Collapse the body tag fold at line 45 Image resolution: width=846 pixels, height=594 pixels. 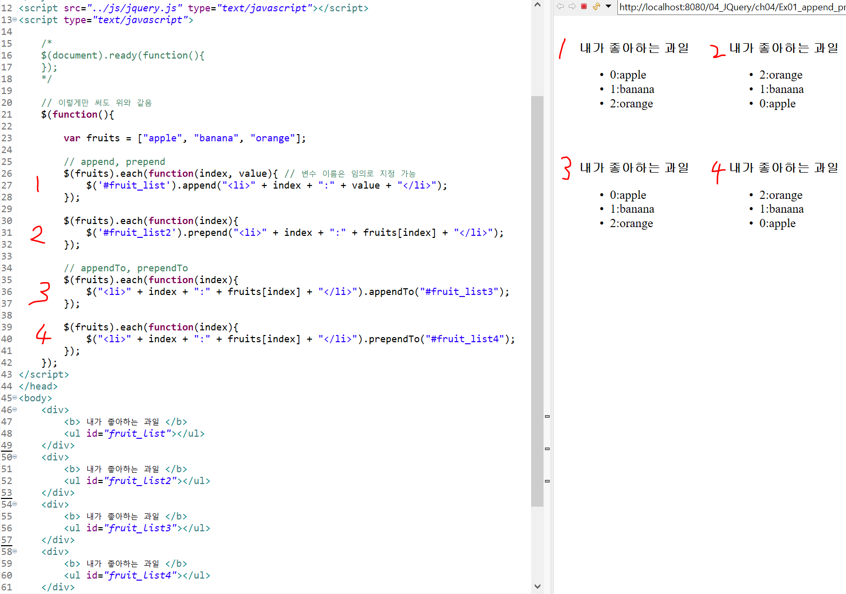(14, 398)
